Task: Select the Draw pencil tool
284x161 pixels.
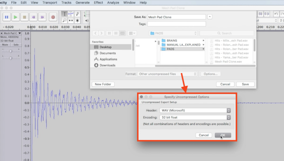Action: pyautogui.click(x=77, y=13)
